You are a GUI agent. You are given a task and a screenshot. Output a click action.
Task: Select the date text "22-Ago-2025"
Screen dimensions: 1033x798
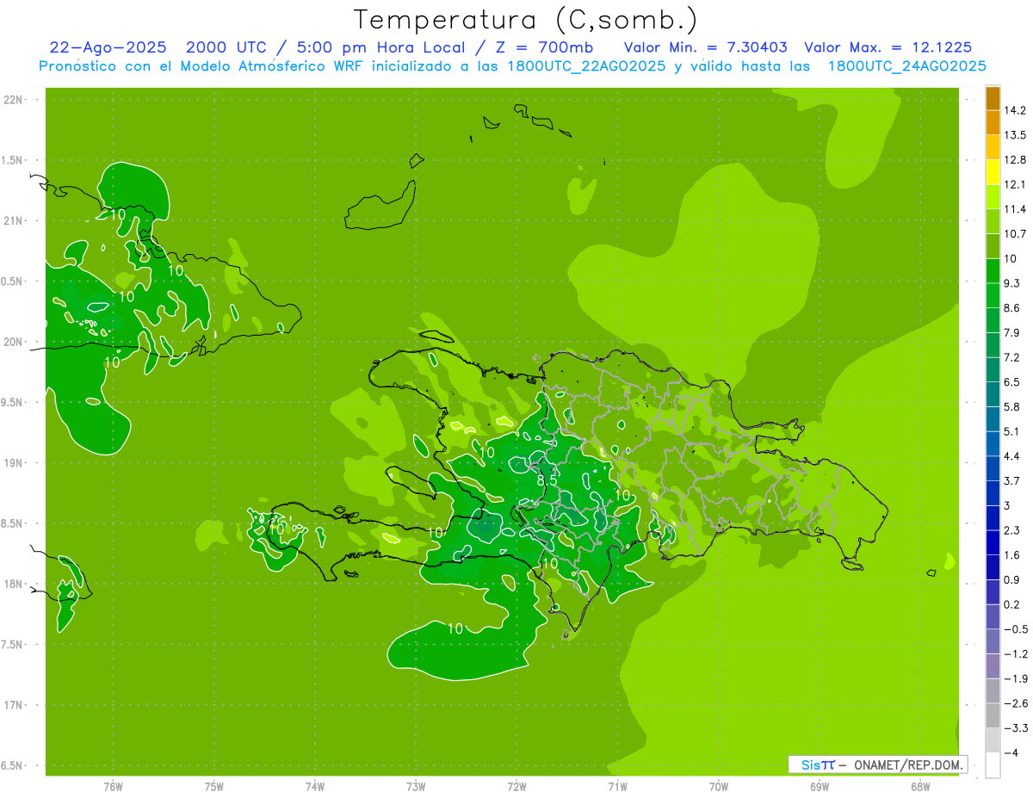[109, 47]
